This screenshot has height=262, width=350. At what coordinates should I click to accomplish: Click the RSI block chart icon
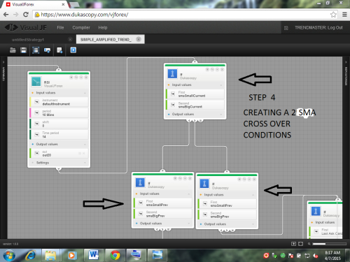point(36,82)
